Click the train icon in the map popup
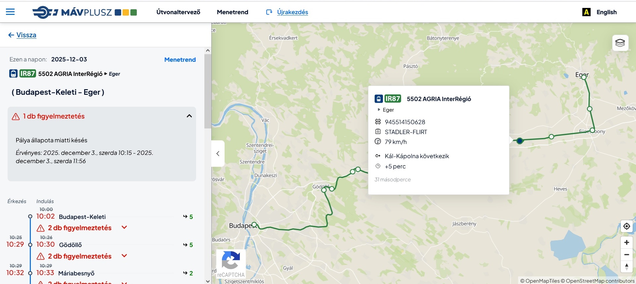 tap(379, 98)
